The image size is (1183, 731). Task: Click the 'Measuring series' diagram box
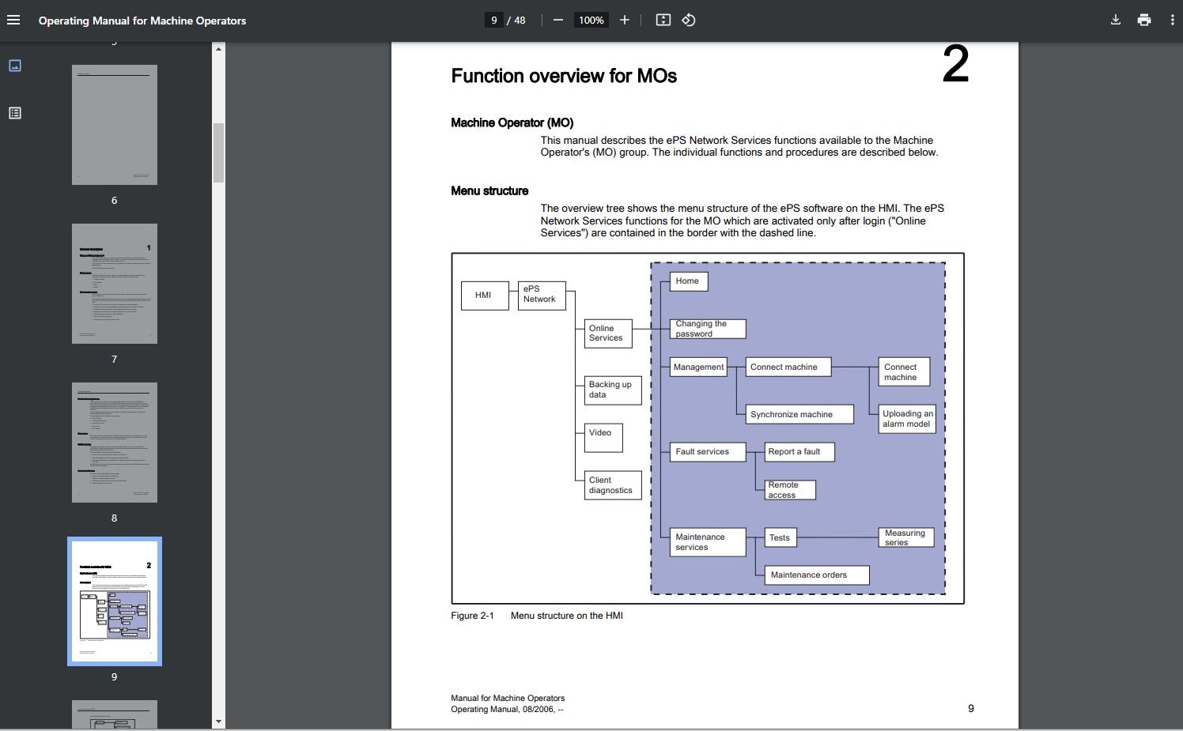[x=906, y=537]
